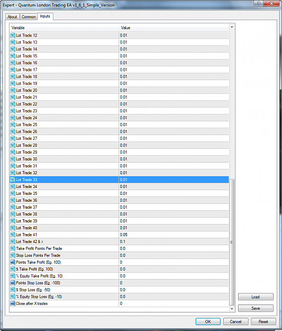
Task: Click the variable icon beside Lot Trade 39
Action: [x=13, y=221]
